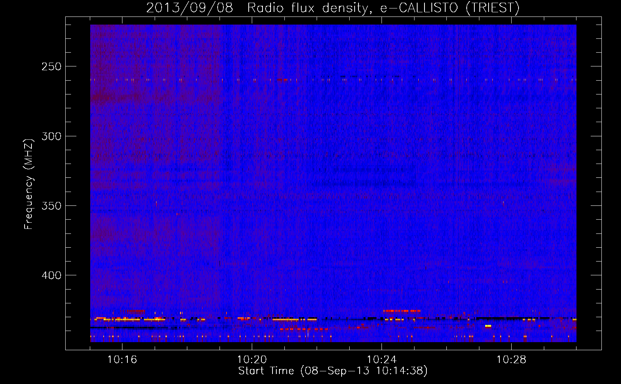Click the 'Frequency (MHZ)' axis label
The width and height of the screenshot is (621, 384).
click(x=29, y=184)
